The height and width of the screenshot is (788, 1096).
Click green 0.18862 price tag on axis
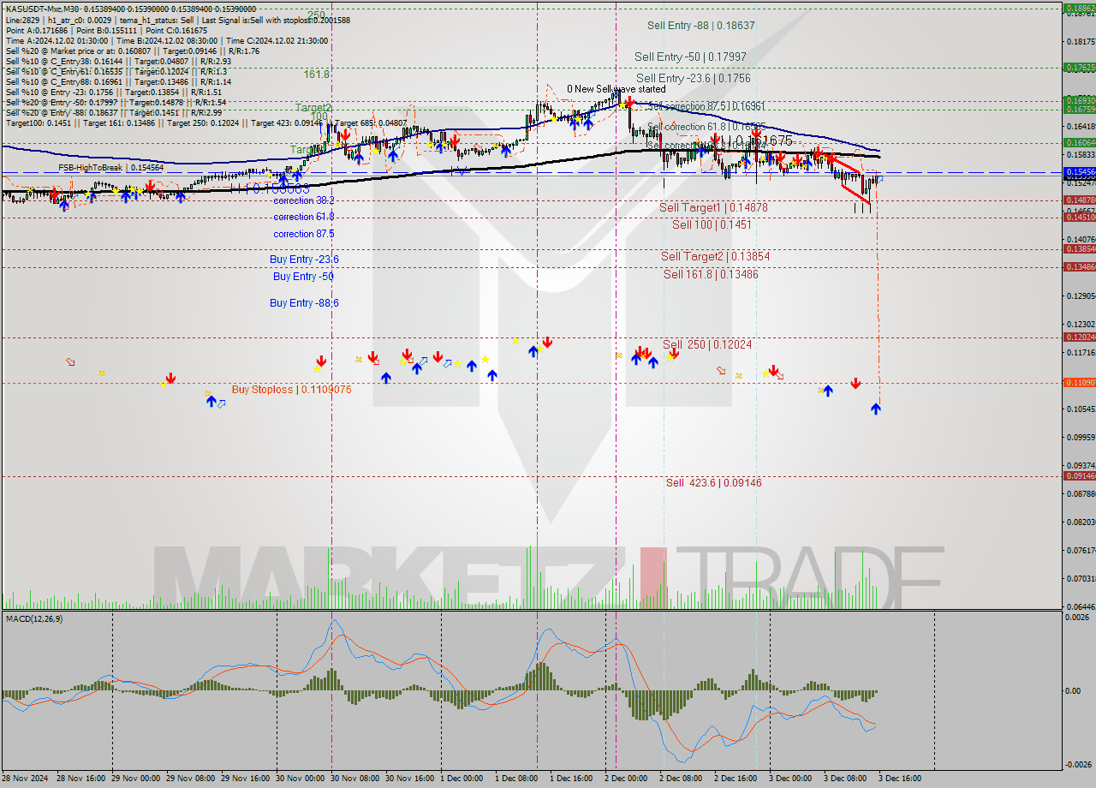click(x=1079, y=9)
